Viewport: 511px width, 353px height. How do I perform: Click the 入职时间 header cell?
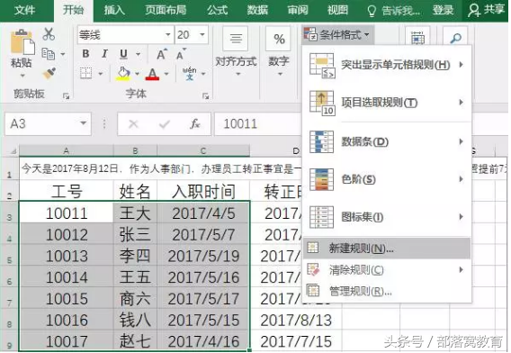[x=203, y=191]
